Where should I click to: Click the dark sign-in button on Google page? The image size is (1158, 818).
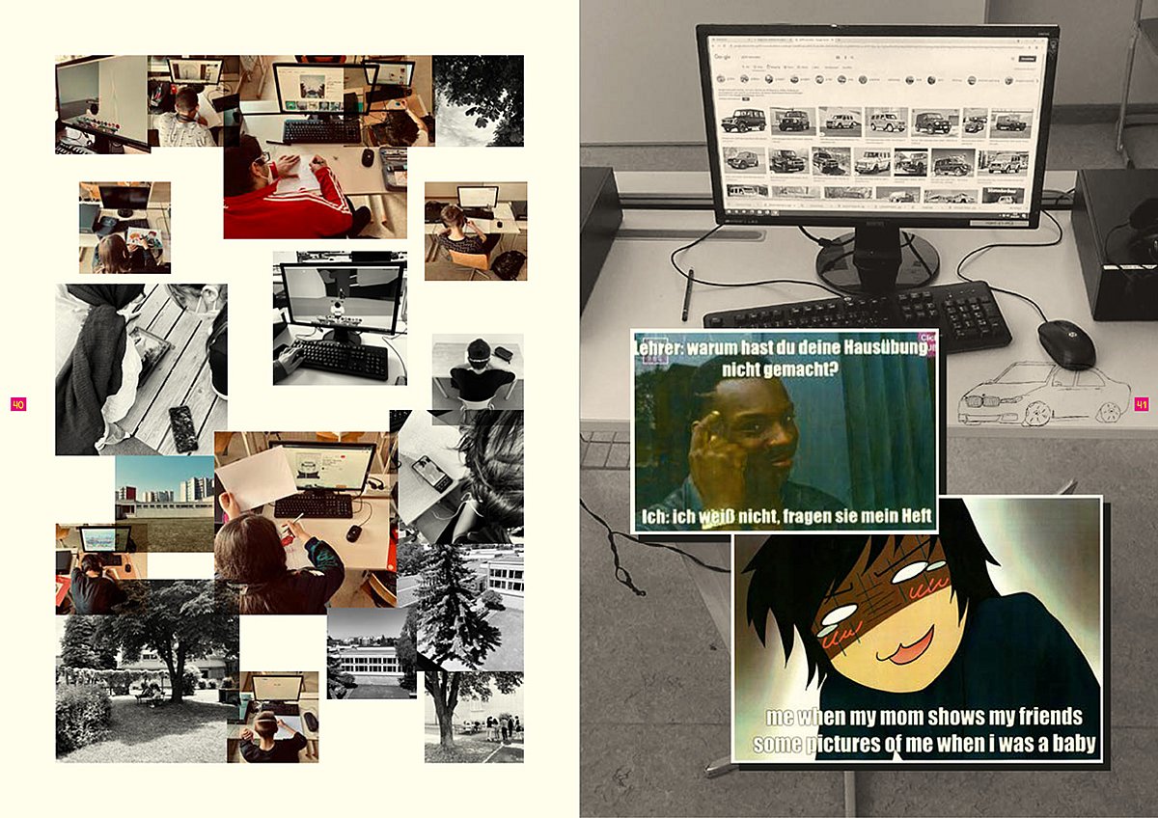(x=1027, y=59)
